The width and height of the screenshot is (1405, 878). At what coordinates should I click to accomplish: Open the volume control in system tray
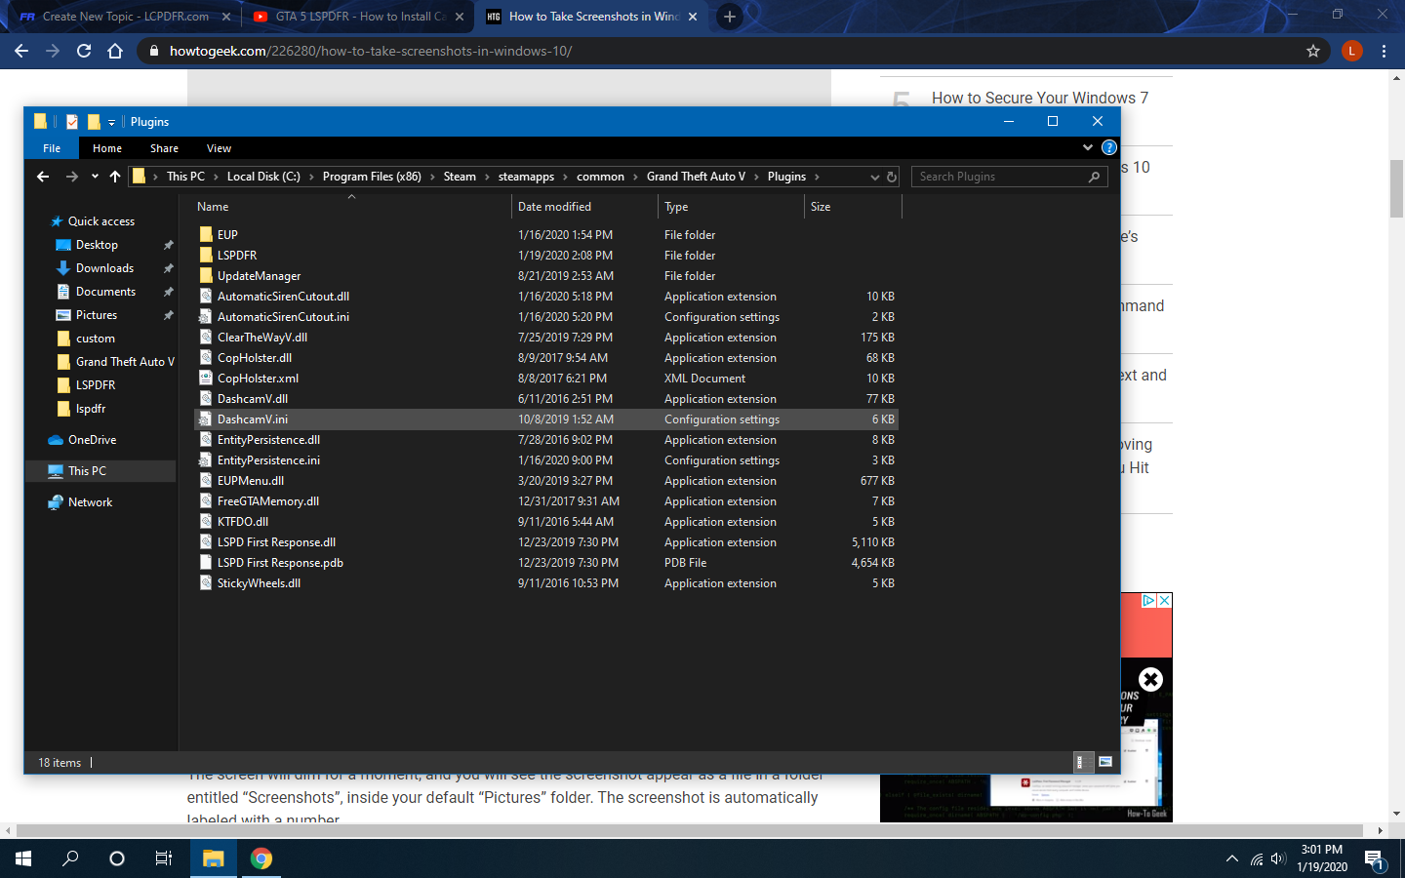coord(1279,858)
